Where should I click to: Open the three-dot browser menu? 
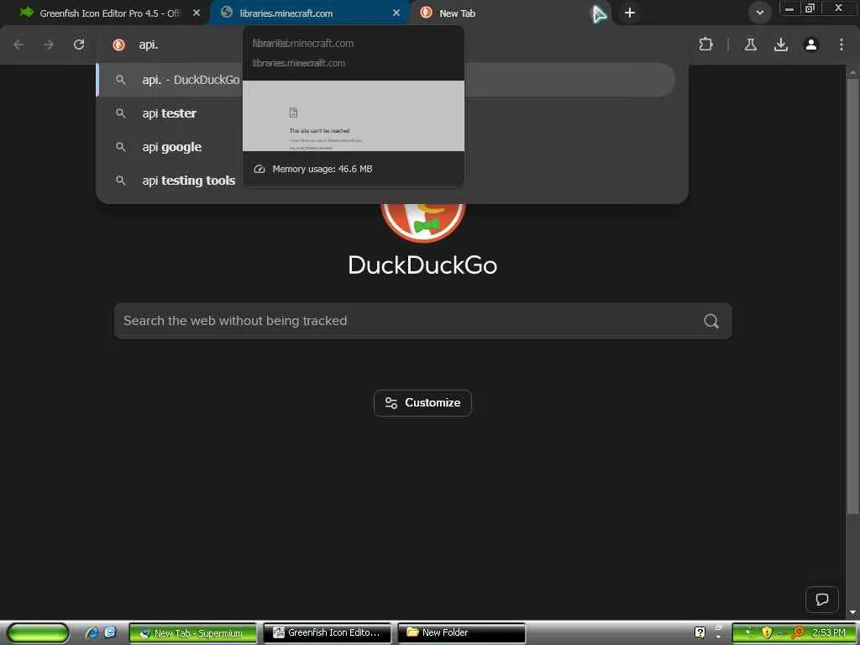point(842,45)
